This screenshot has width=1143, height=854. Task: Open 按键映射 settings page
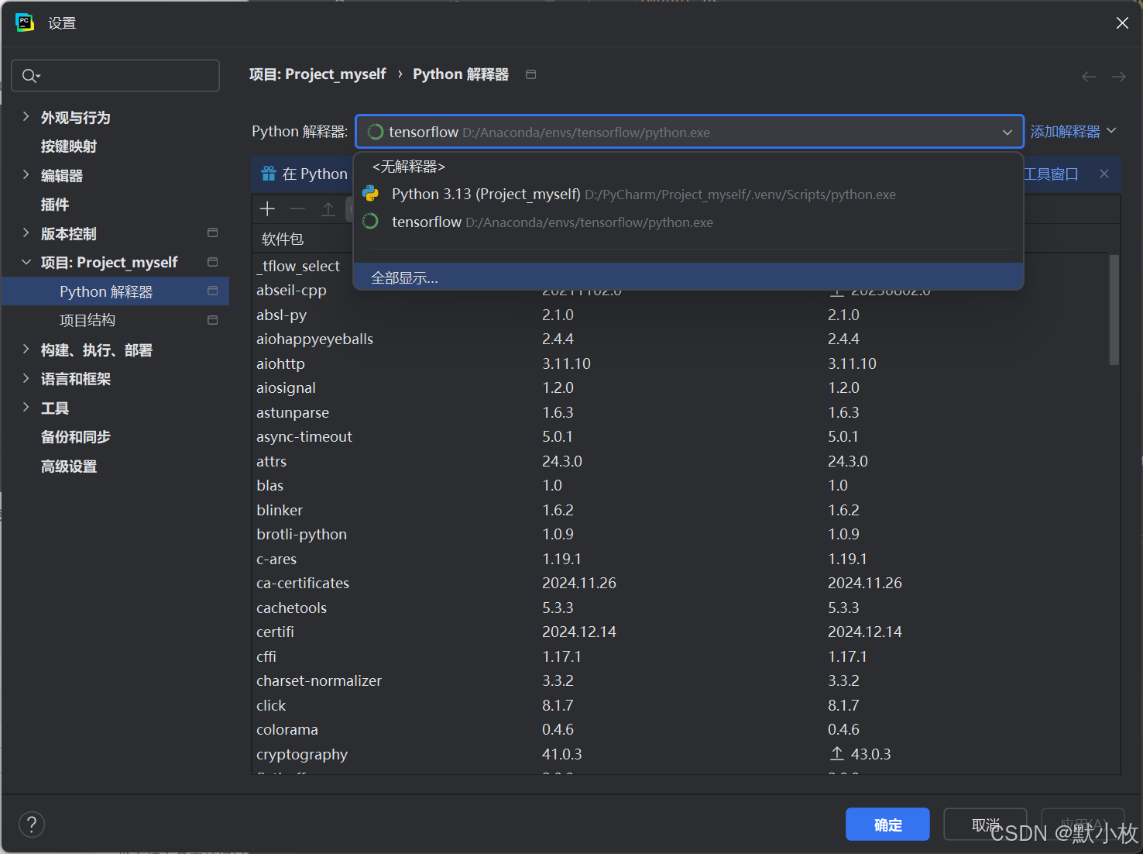click(69, 146)
